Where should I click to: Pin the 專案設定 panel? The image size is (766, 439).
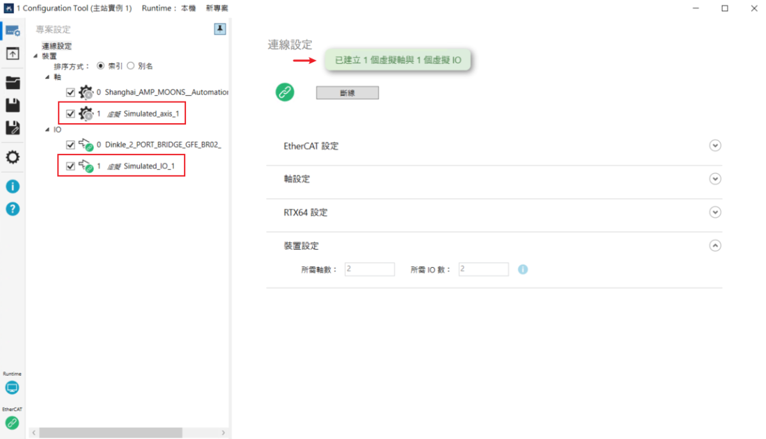219,29
